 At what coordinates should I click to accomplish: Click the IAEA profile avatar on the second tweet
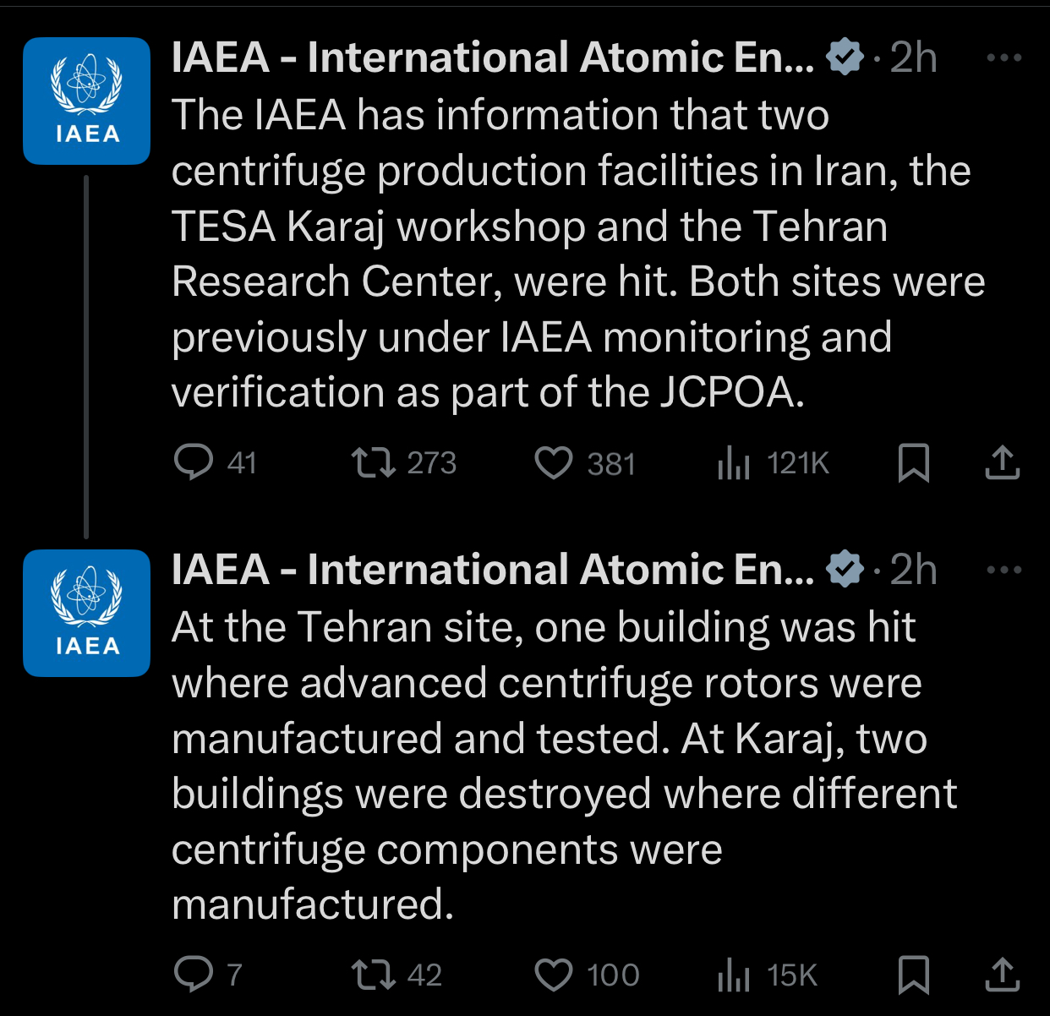coord(86,614)
